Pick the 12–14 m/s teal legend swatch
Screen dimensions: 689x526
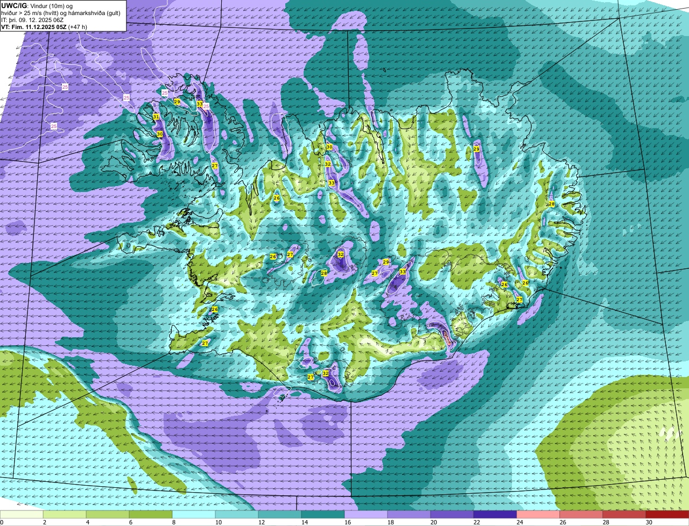[280, 514]
